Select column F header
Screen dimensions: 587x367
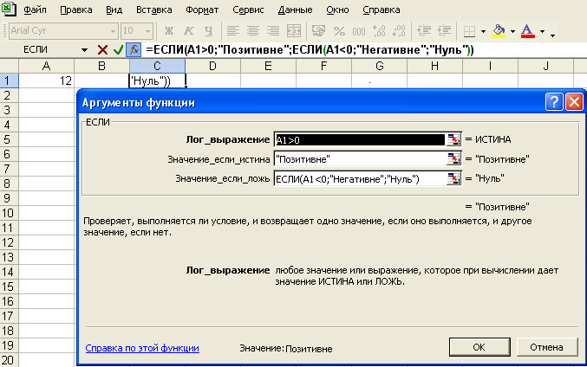323,66
